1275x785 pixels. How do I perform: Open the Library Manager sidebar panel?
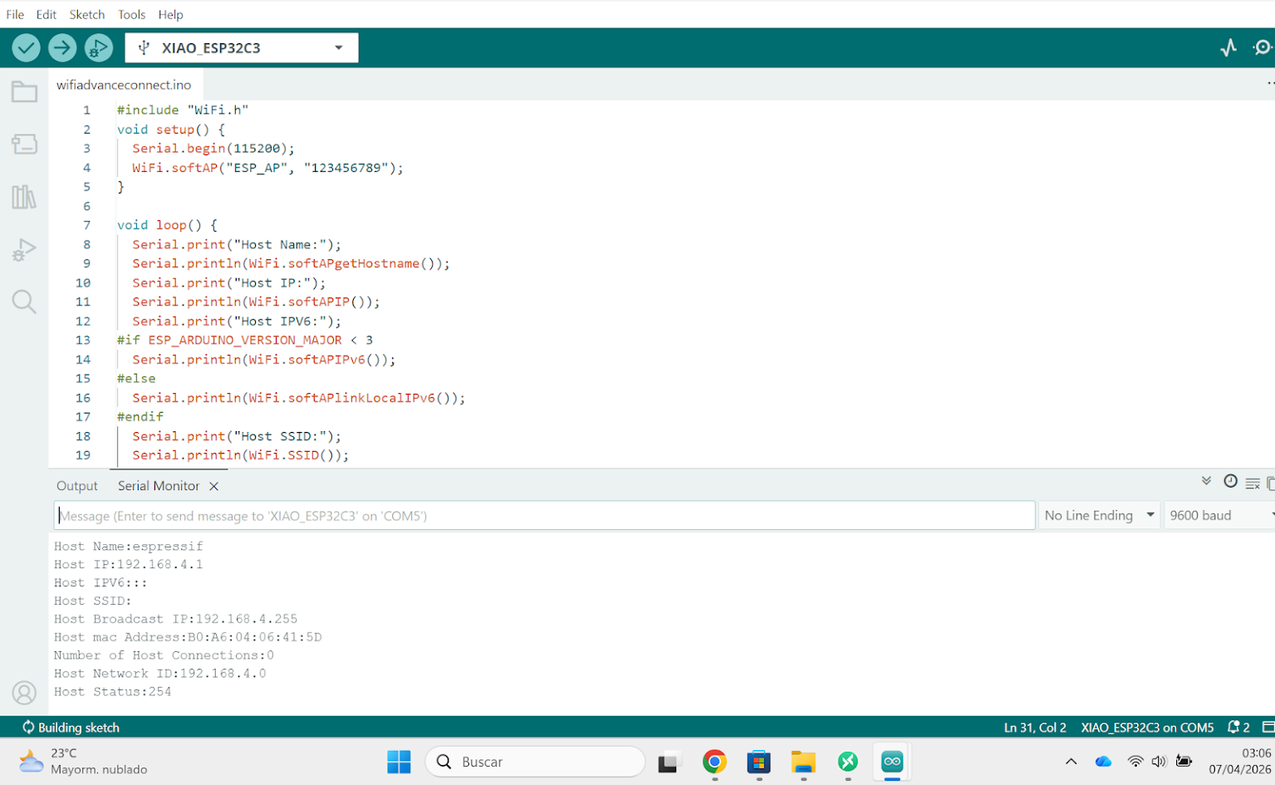24,197
